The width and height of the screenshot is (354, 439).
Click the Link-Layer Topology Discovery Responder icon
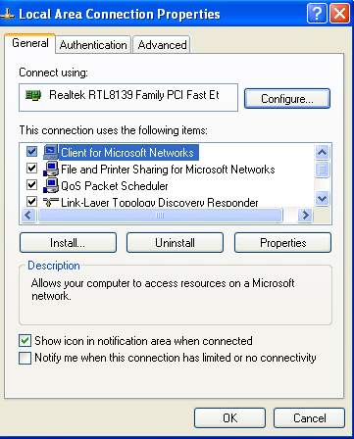(x=51, y=202)
